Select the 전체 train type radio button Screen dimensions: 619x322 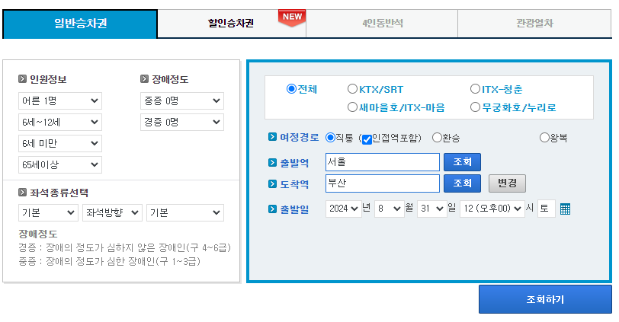(291, 88)
